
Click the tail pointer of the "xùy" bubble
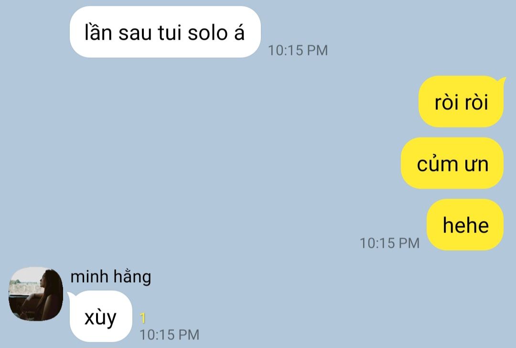coord(70,295)
